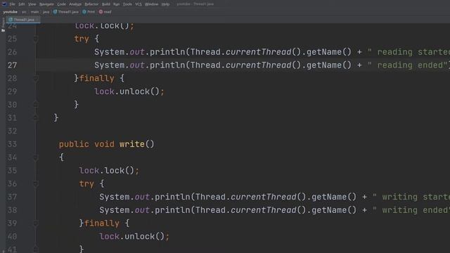This screenshot has height=253, width=450.
Task: Click lock.lock() on line 35
Action: pyautogui.click(x=107, y=170)
